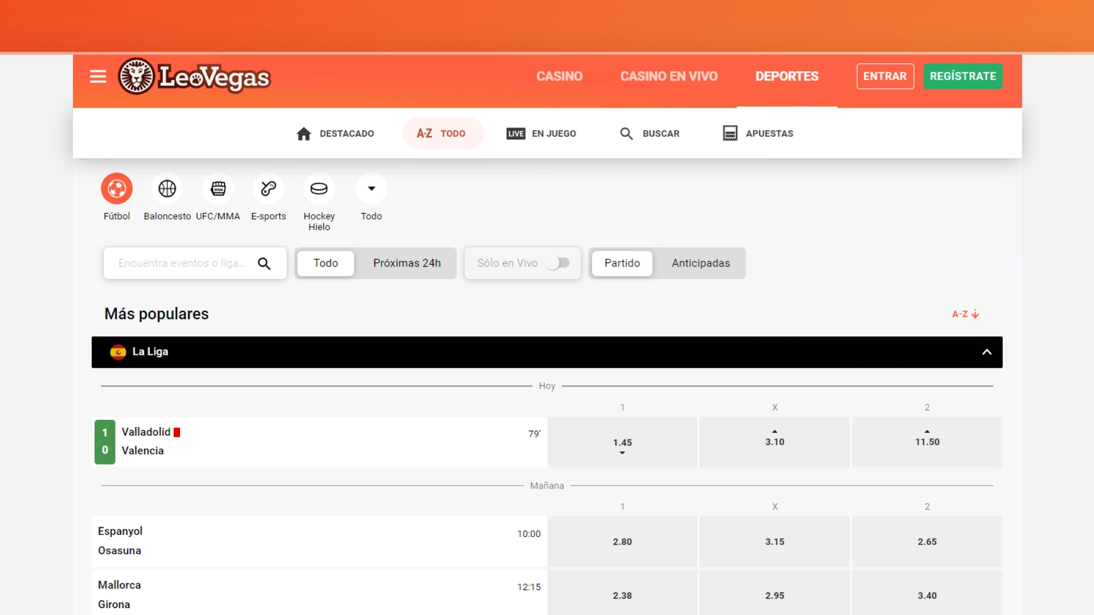Screen dimensions: 1094x615
Task: Open the Espanyol vs Osasuna match
Action: [319, 541]
